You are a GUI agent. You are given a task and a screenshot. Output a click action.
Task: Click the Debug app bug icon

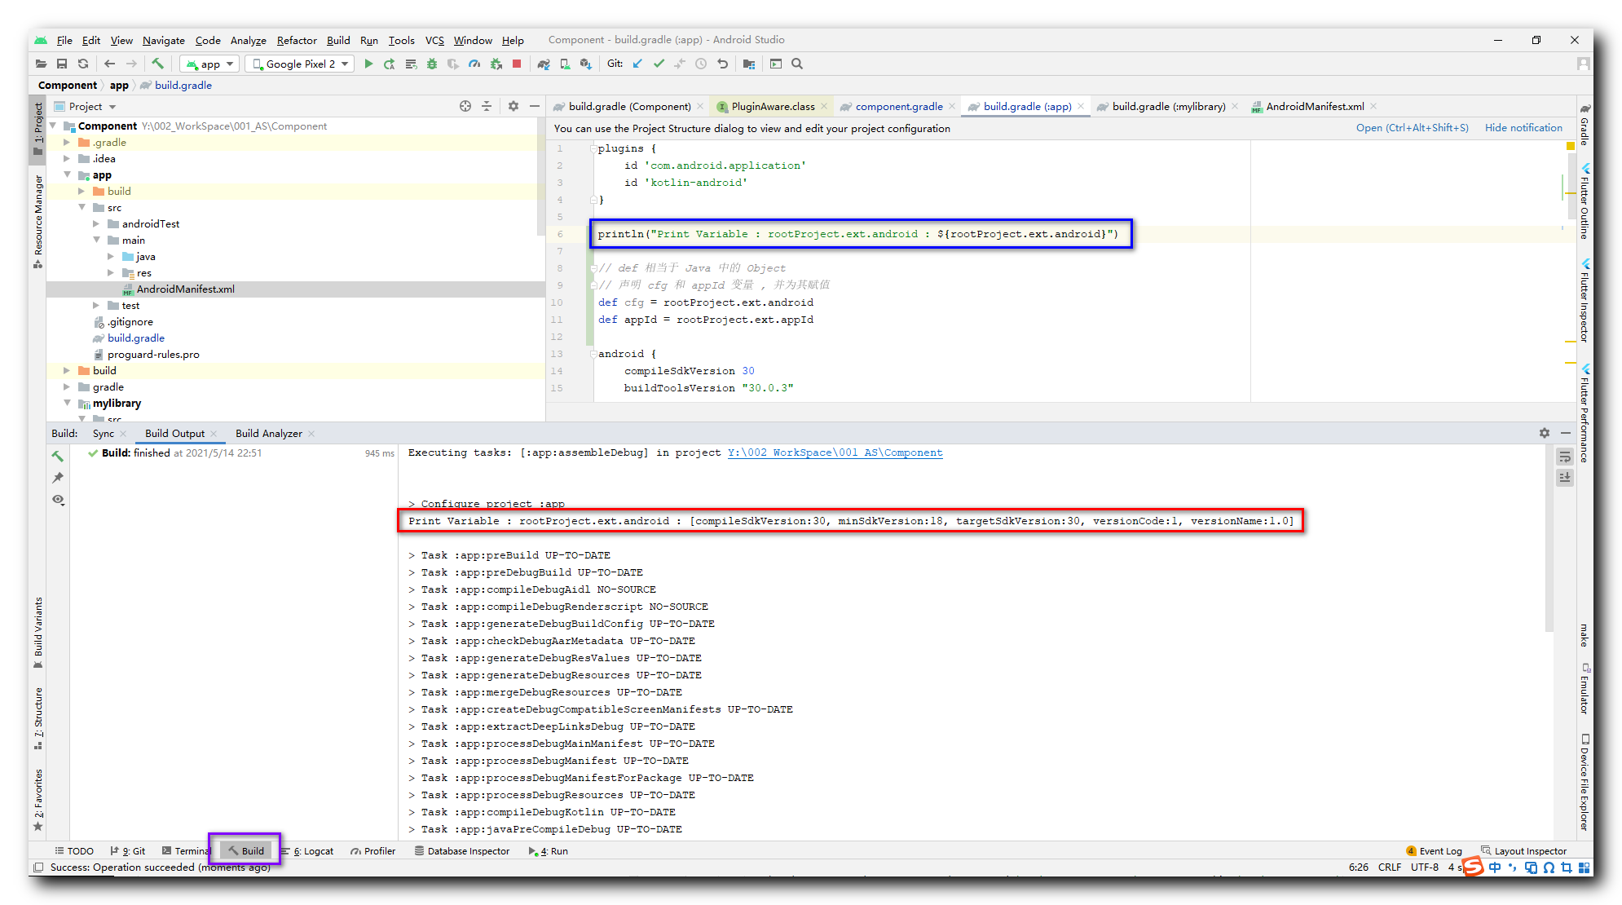(x=432, y=64)
